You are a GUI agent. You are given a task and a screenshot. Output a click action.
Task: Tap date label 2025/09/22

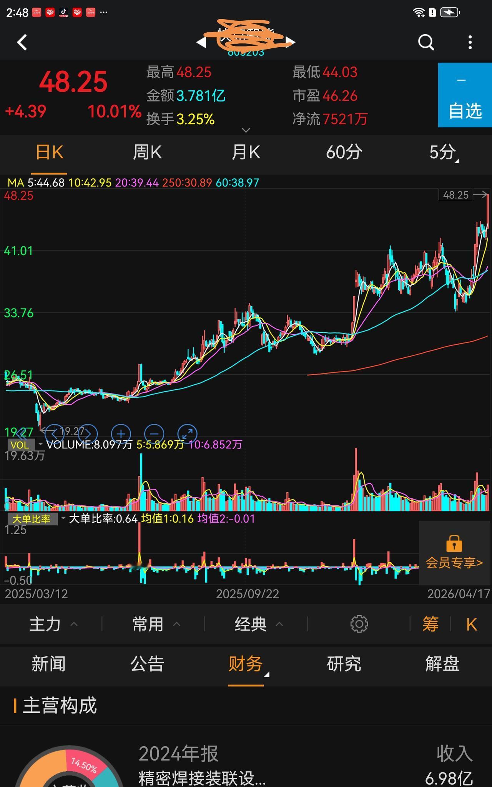pos(247,594)
